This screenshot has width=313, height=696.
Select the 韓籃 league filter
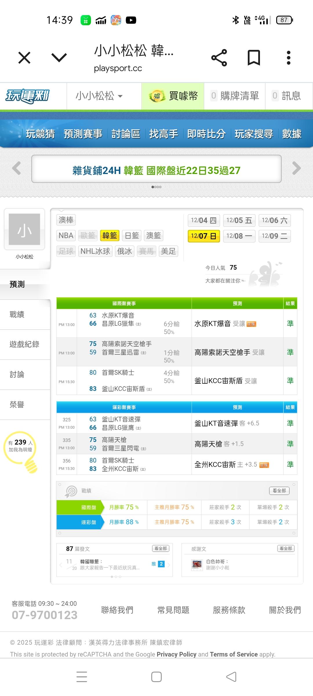[x=110, y=235]
